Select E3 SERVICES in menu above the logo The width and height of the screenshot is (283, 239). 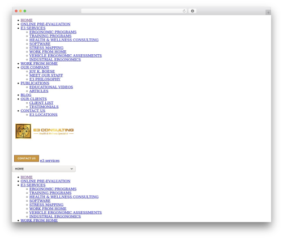click(x=33, y=28)
